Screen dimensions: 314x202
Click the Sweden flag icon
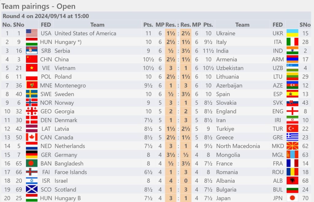(x=32, y=94)
